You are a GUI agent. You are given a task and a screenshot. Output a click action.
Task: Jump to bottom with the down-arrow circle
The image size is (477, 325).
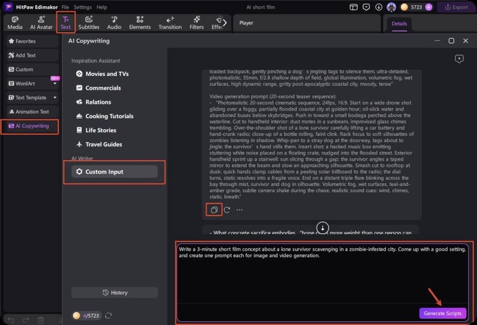(x=323, y=227)
